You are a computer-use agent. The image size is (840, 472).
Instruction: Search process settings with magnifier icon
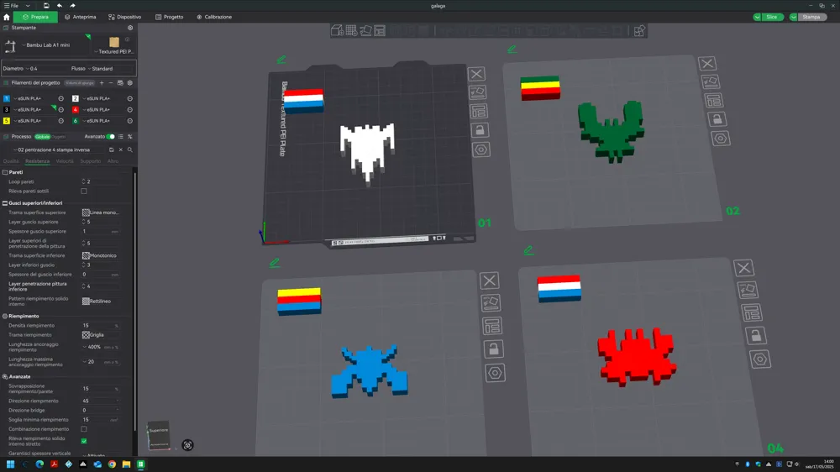click(129, 150)
